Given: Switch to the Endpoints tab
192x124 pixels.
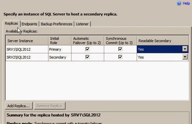Looking at the screenshot, I should tap(29, 24).
